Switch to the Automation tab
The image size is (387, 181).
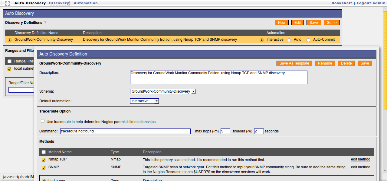(x=86, y=3)
